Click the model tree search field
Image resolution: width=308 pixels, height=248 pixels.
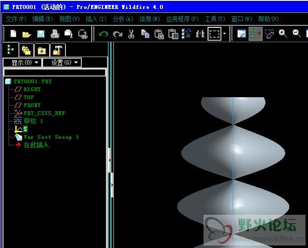(55, 72)
